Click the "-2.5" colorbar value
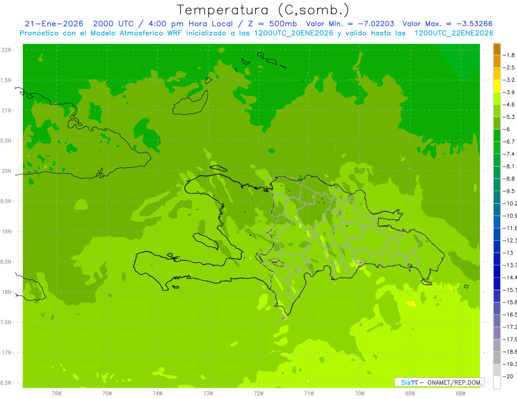The height and width of the screenshot is (399, 517). (509, 68)
